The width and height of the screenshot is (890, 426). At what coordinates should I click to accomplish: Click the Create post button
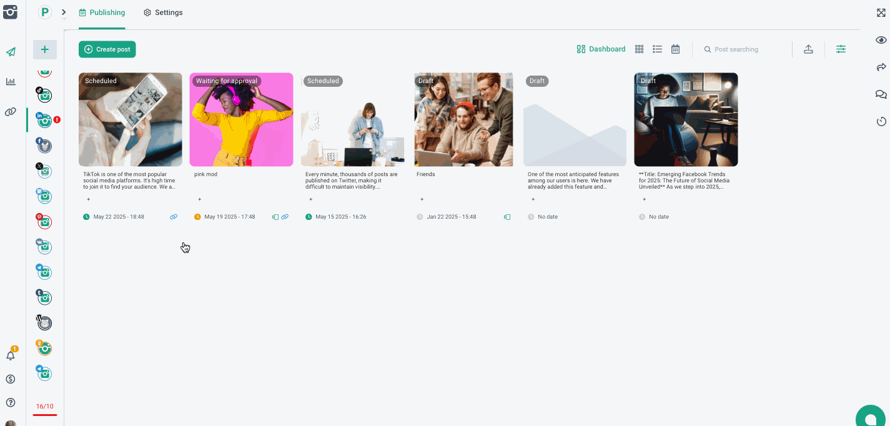click(x=107, y=49)
